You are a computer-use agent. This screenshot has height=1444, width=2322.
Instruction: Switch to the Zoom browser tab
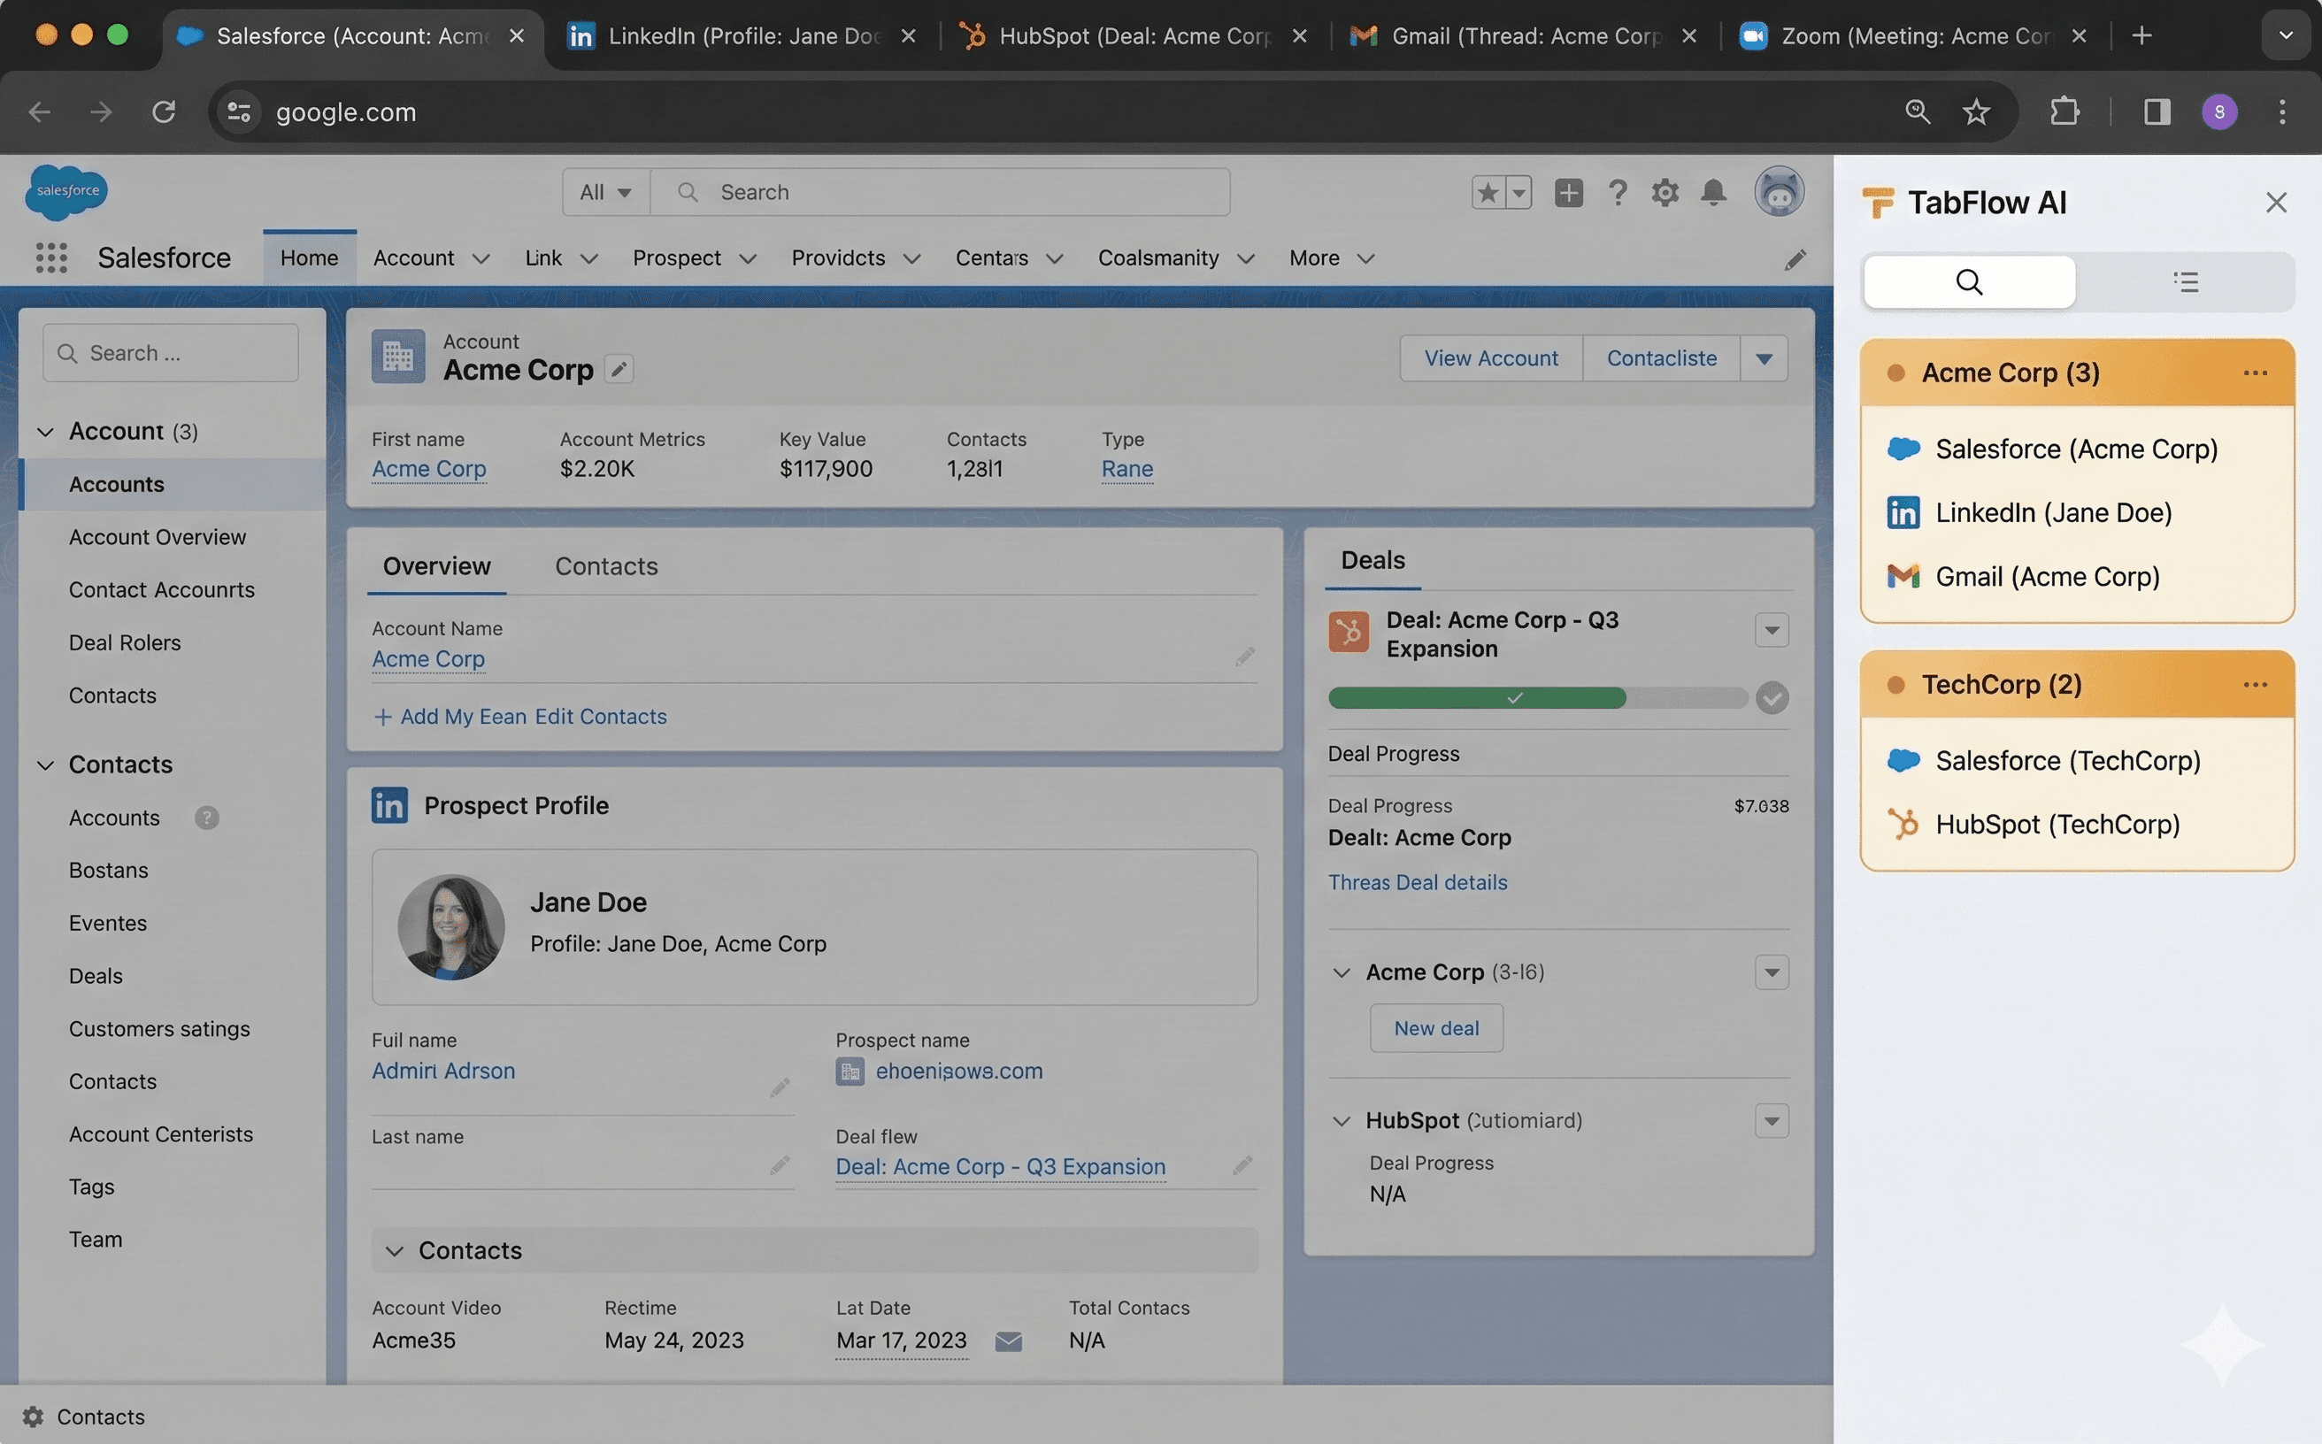tap(1915, 35)
